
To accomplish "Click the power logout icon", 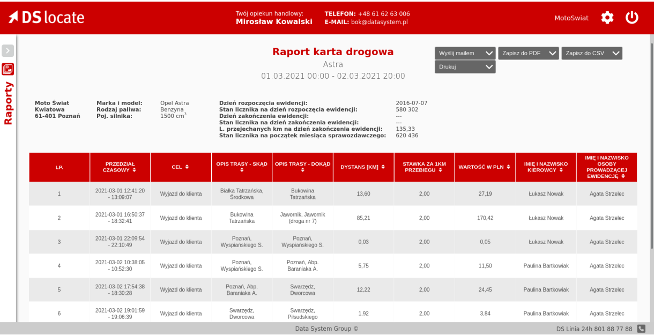I will click(x=632, y=18).
